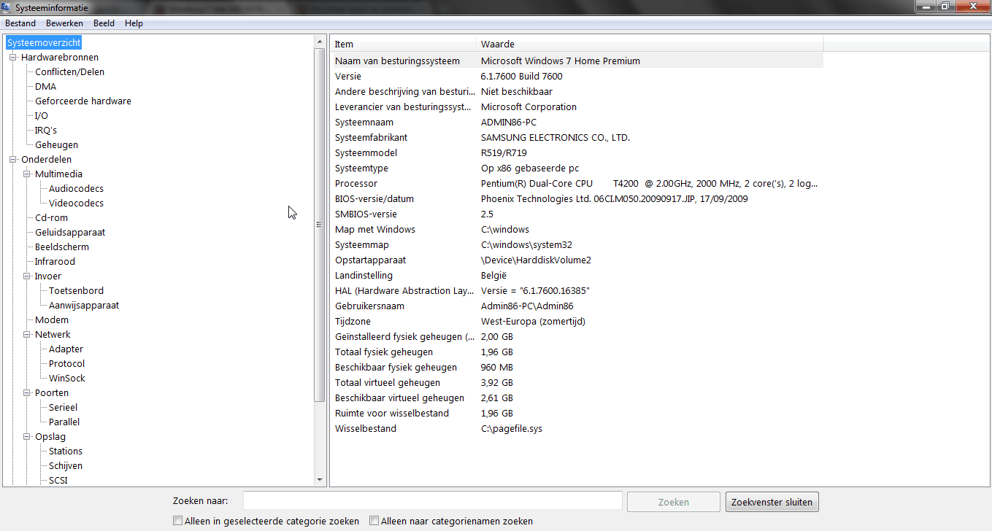This screenshot has height=531, width=992.
Task: Select the Processor row
Action: pyautogui.click(x=577, y=184)
